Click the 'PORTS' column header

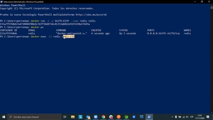coord(151,30)
